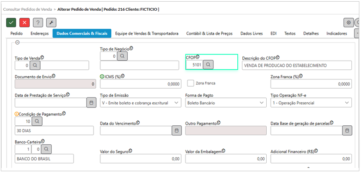This screenshot has height=172, width=361.
Task: Go back to Consultar Pedidos de Venda
Action: click(27, 9)
